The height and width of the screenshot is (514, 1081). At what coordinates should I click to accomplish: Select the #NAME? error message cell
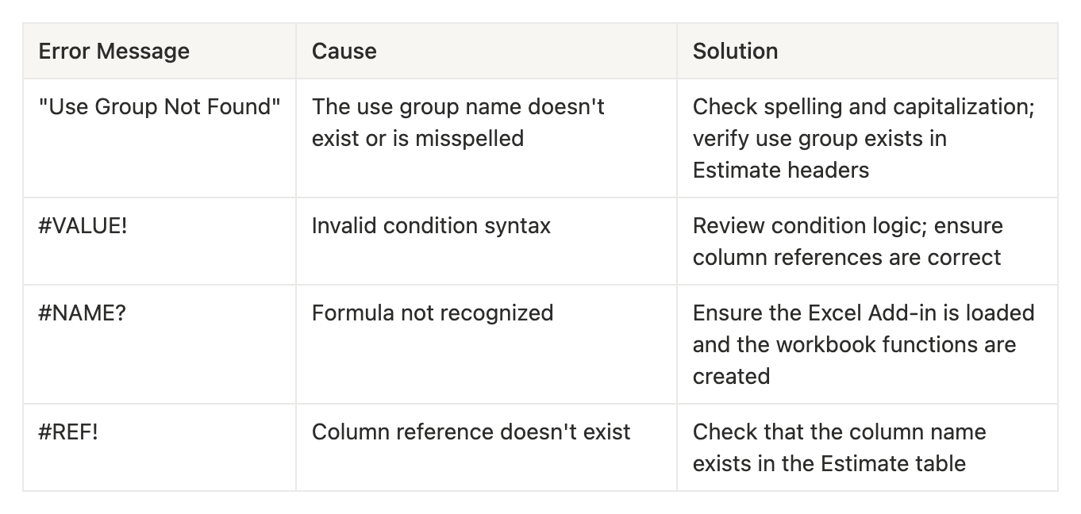tap(83, 313)
